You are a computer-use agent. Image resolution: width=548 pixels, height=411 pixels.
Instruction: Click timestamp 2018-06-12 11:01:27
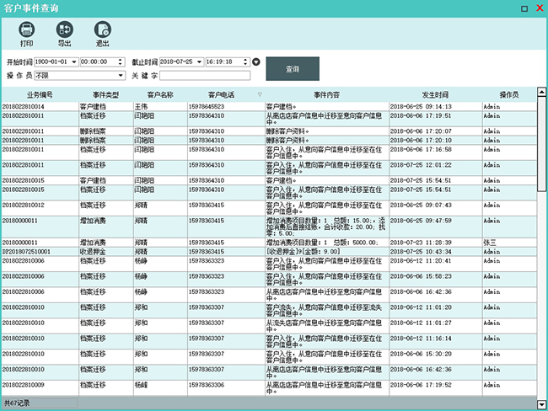coord(421,323)
